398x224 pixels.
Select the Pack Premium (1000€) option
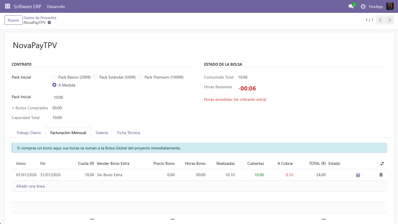coord(161,77)
